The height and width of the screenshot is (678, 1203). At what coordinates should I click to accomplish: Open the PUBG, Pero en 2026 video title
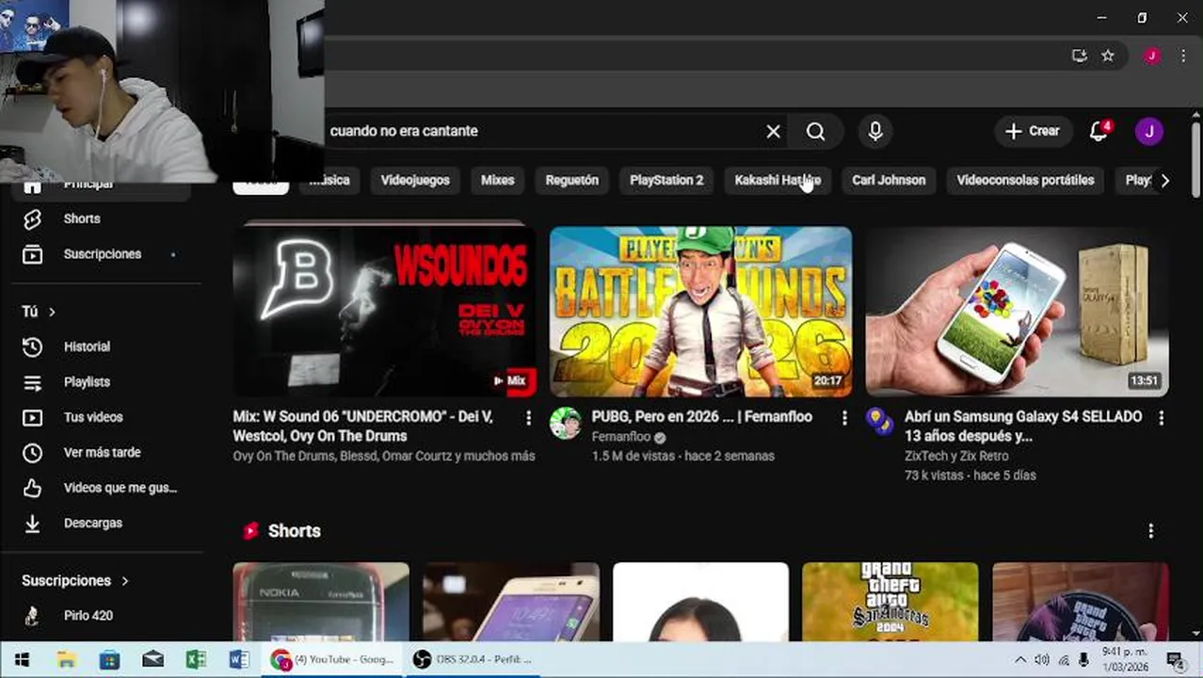point(701,416)
